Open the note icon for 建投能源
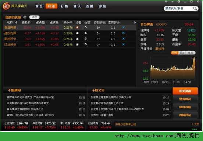 86,33
